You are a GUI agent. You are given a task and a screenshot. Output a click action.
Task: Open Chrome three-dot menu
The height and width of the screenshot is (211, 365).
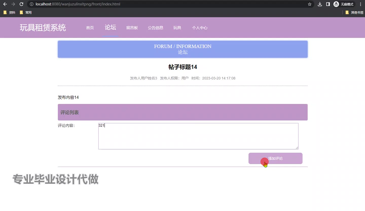pyautogui.click(x=360, y=4)
